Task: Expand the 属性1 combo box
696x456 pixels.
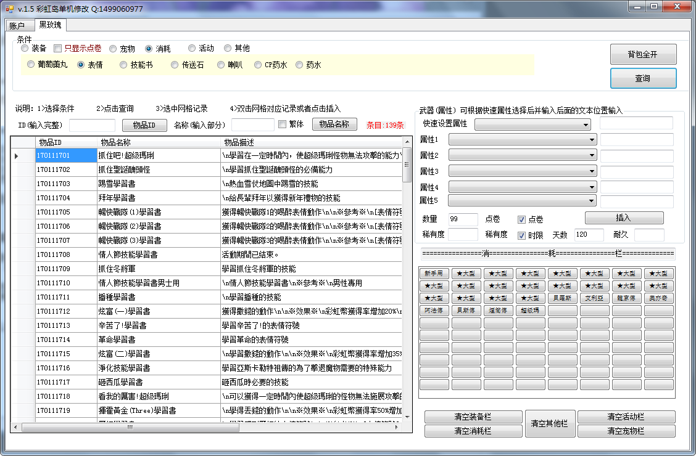Action: pos(523,140)
